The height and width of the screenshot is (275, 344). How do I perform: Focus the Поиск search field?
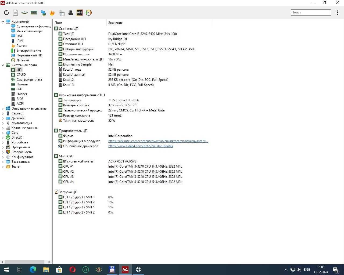311,12
